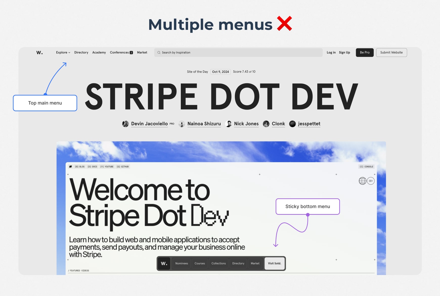Click the Visit Sotd. button
This screenshot has height=296, width=440.
pyautogui.click(x=274, y=263)
